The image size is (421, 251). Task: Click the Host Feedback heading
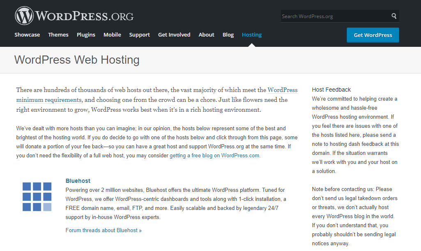coord(331,90)
